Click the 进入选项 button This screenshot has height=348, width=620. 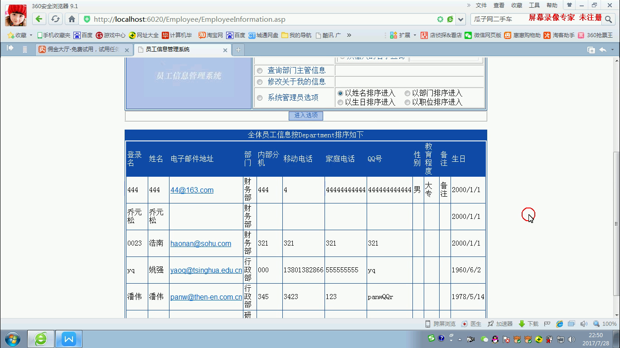coord(306,116)
